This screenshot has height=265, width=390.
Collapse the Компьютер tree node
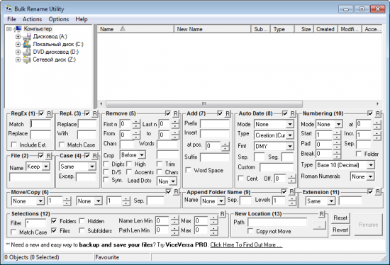pyautogui.click(x=9, y=29)
